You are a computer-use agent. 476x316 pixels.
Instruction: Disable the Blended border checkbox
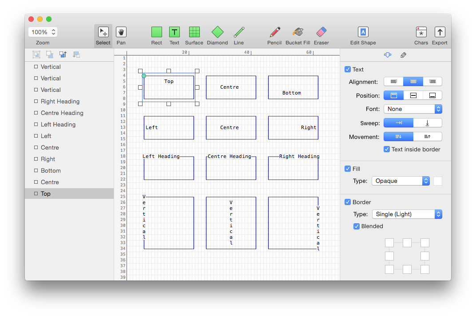(357, 226)
